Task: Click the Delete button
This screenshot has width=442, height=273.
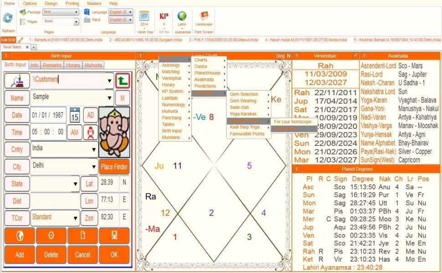Action: [51, 255]
